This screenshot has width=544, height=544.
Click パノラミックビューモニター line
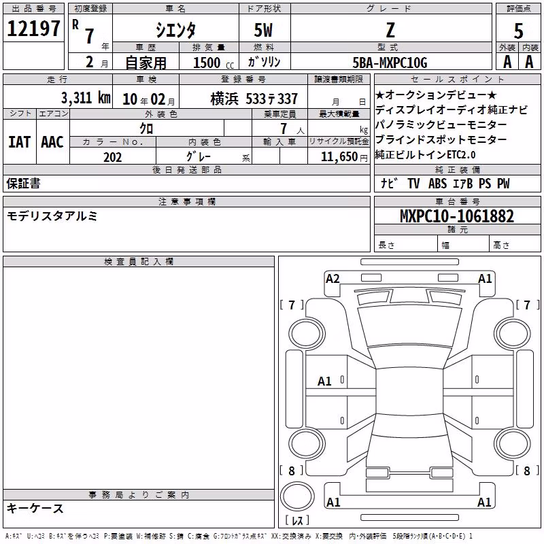(441, 125)
